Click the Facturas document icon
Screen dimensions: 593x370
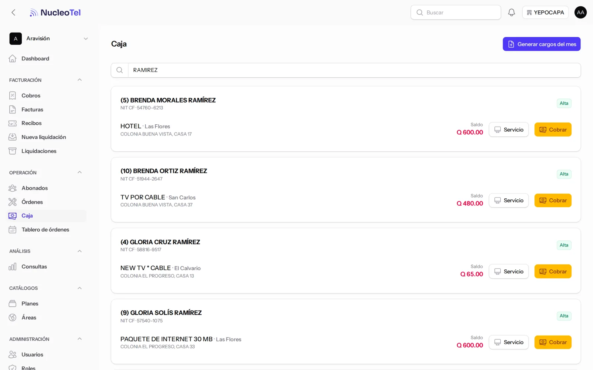click(13, 110)
